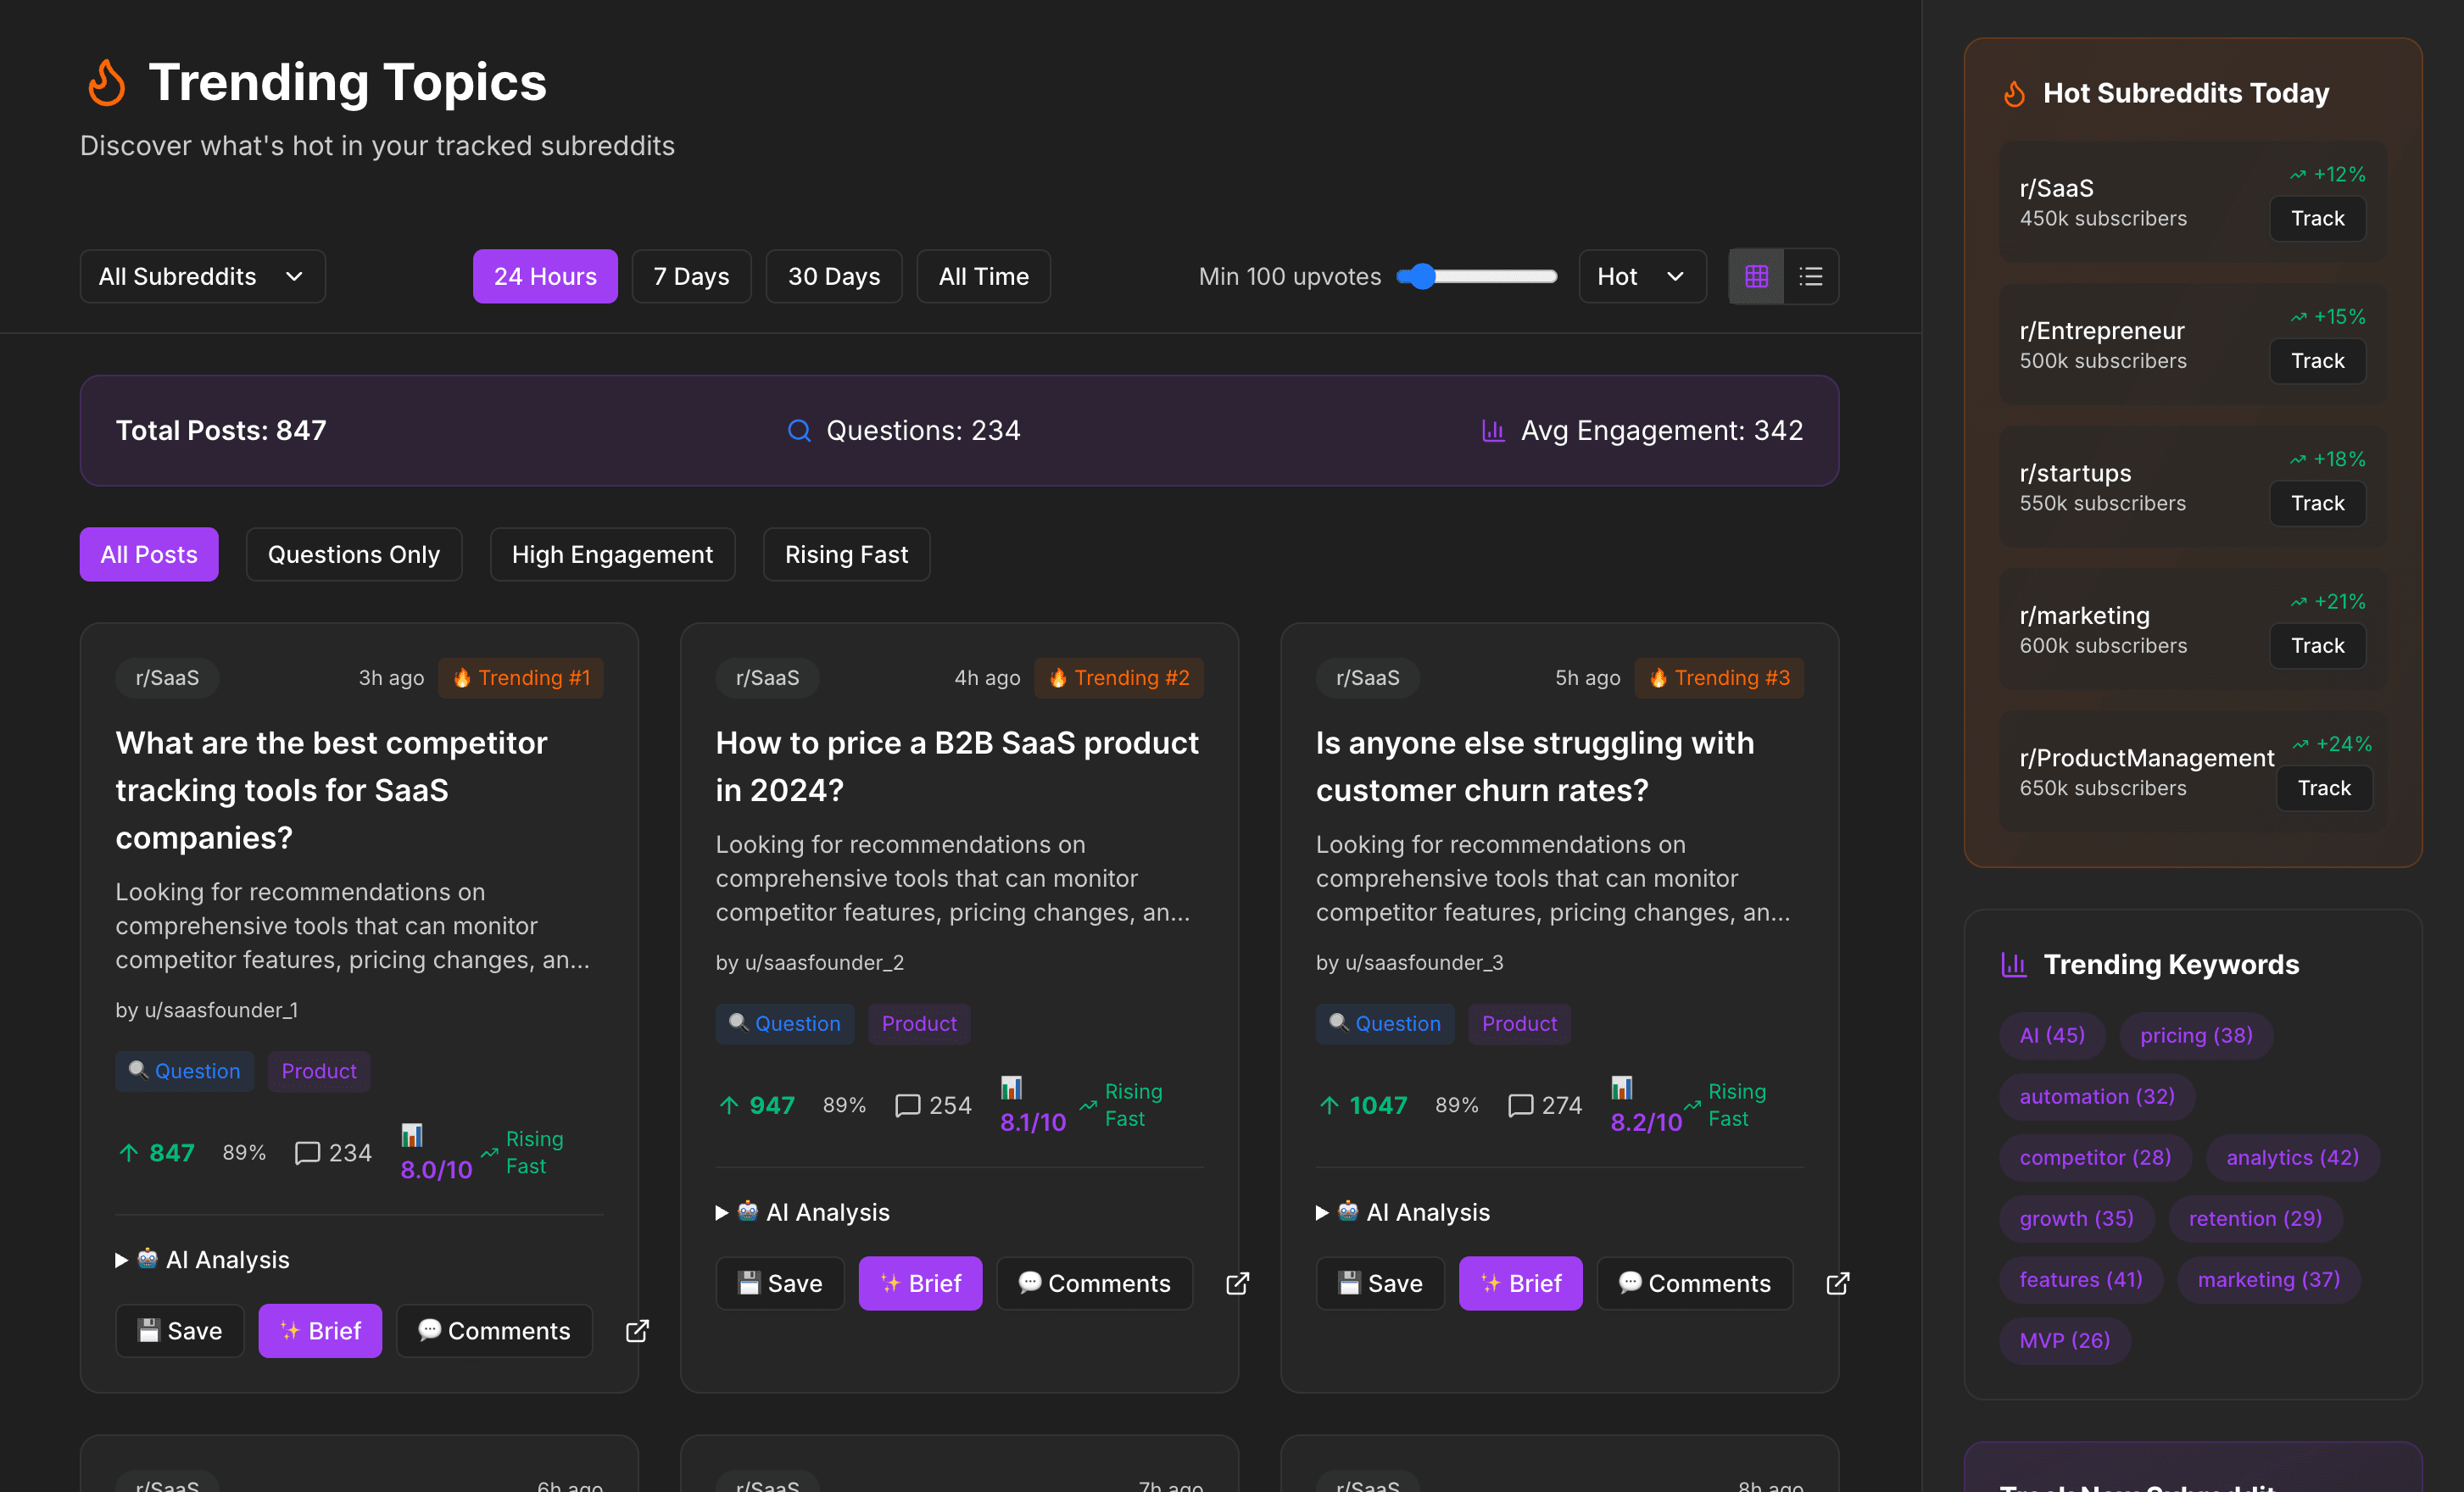Enable the Rising Fast filter
Viewport: 2464px width, 1492px height.
(x=846, y=554)
